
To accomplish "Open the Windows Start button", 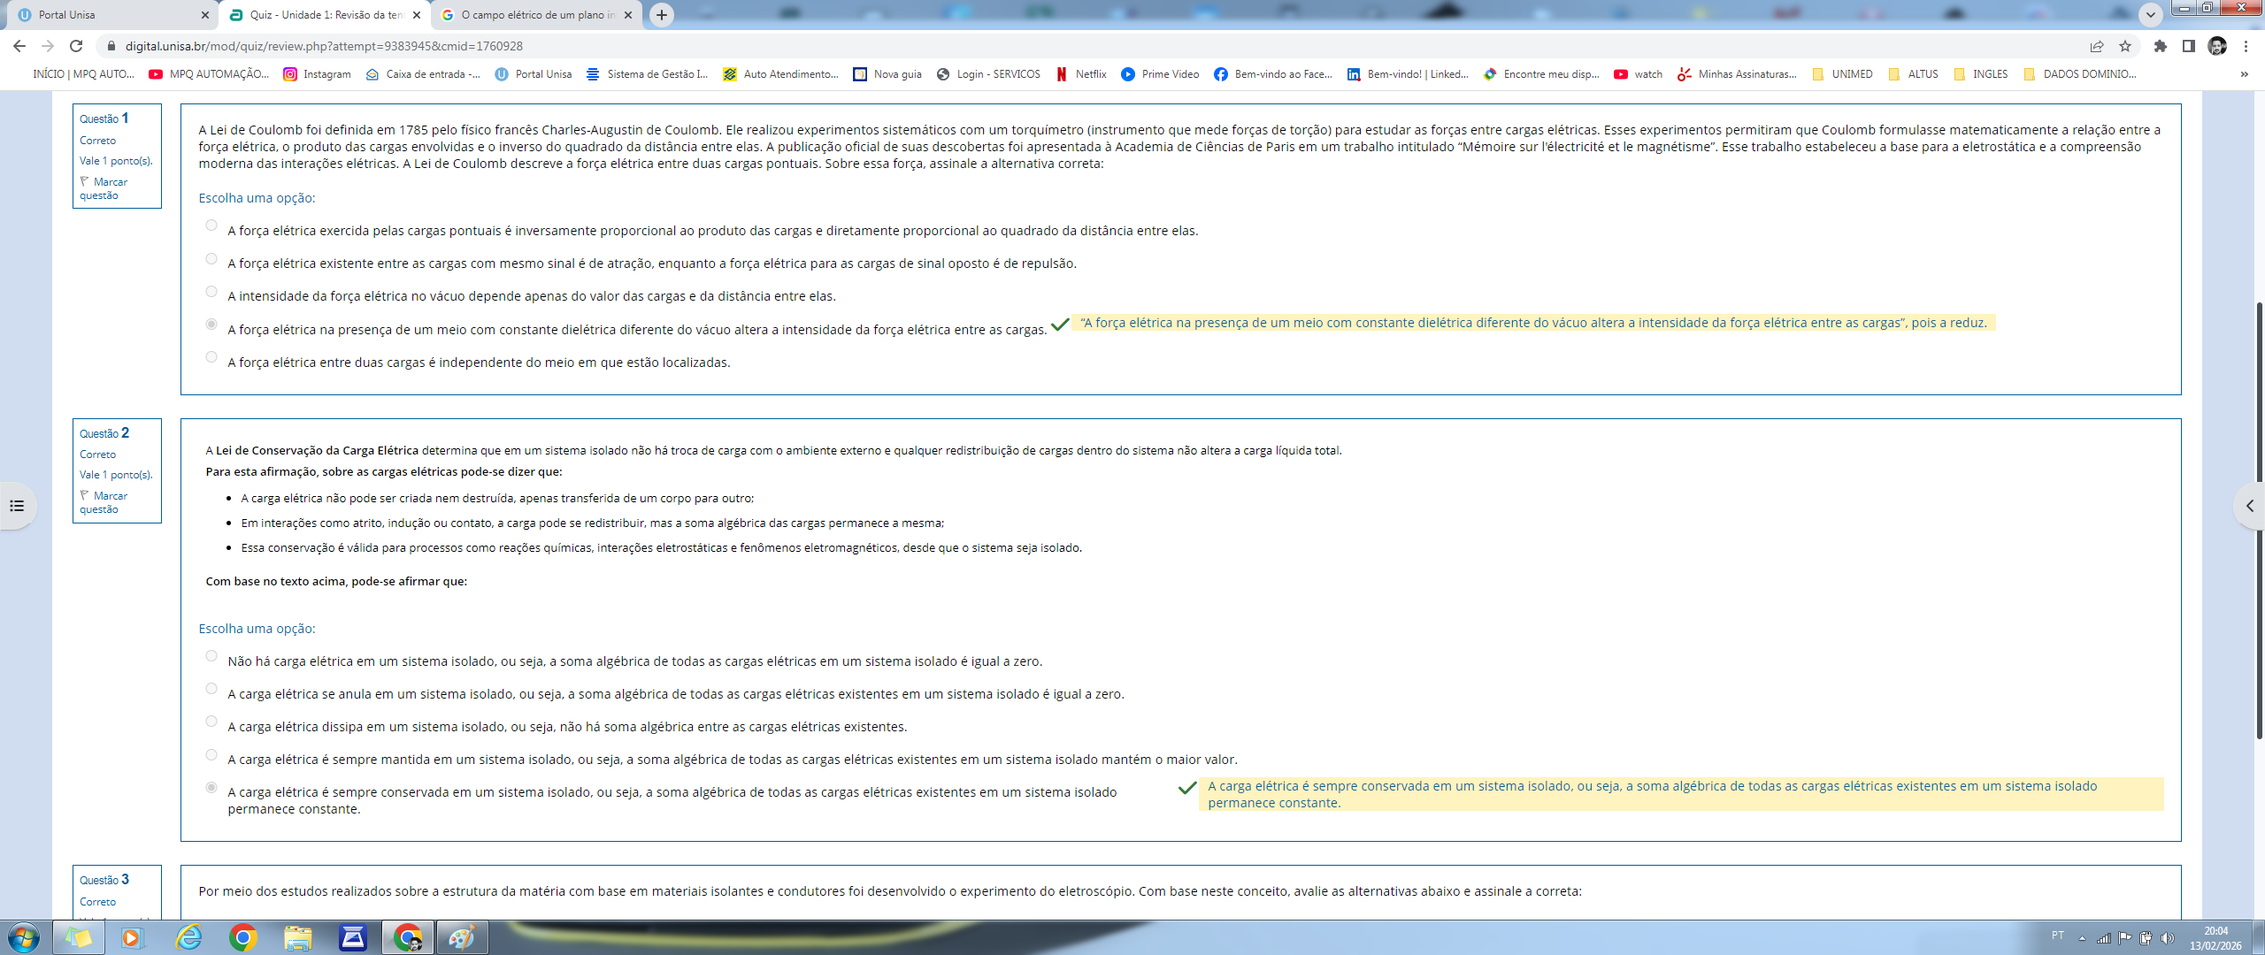I will (24, 937).
